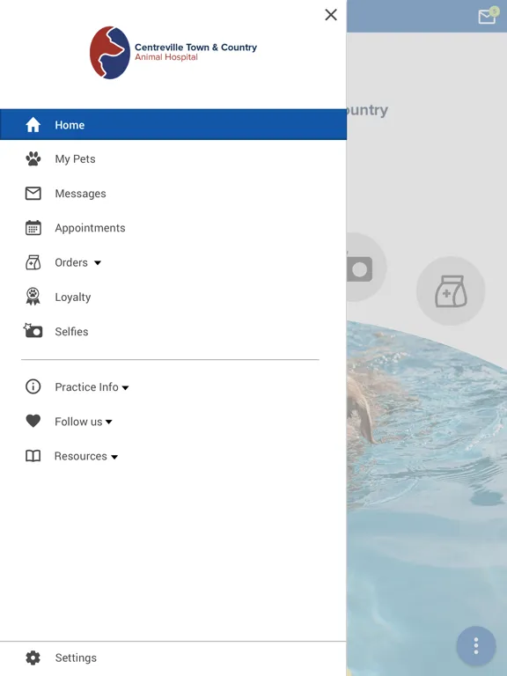This screenshot has height=676, width=507.
Task: Click the info circle Practice Info icon
Action: (33, 386)
